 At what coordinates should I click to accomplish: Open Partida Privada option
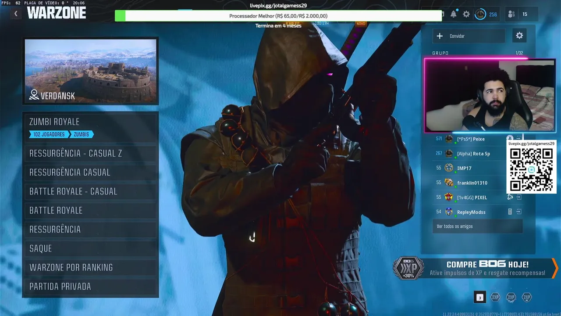coord(91,286)
